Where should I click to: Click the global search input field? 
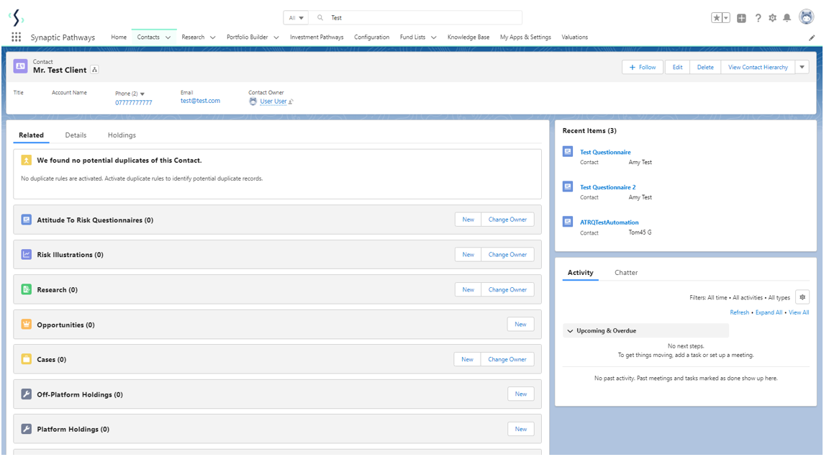click(x=425, y=18)
